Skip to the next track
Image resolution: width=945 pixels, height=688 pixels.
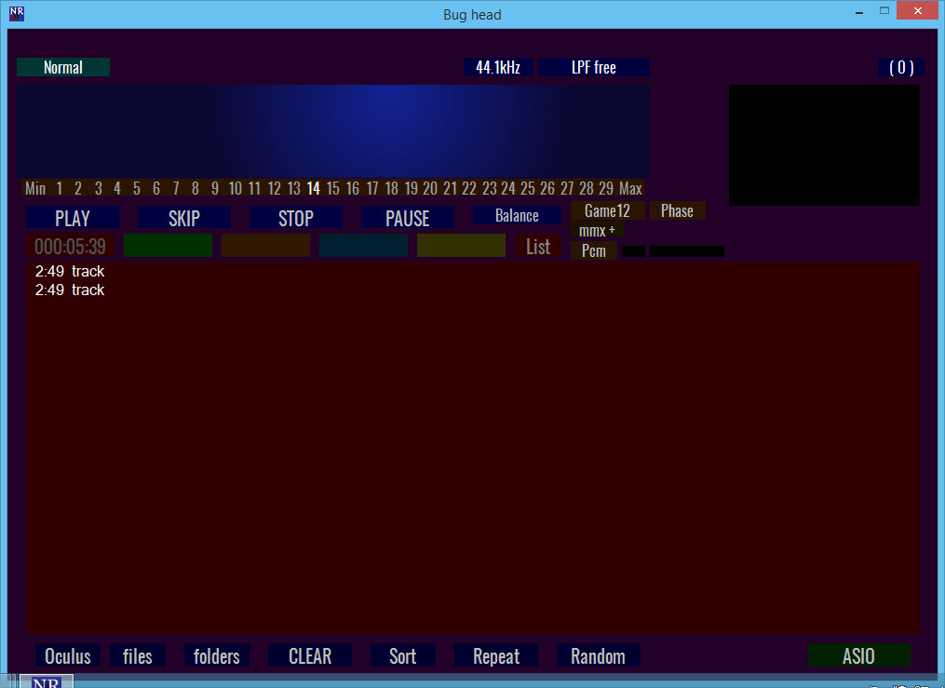[183, 218]
